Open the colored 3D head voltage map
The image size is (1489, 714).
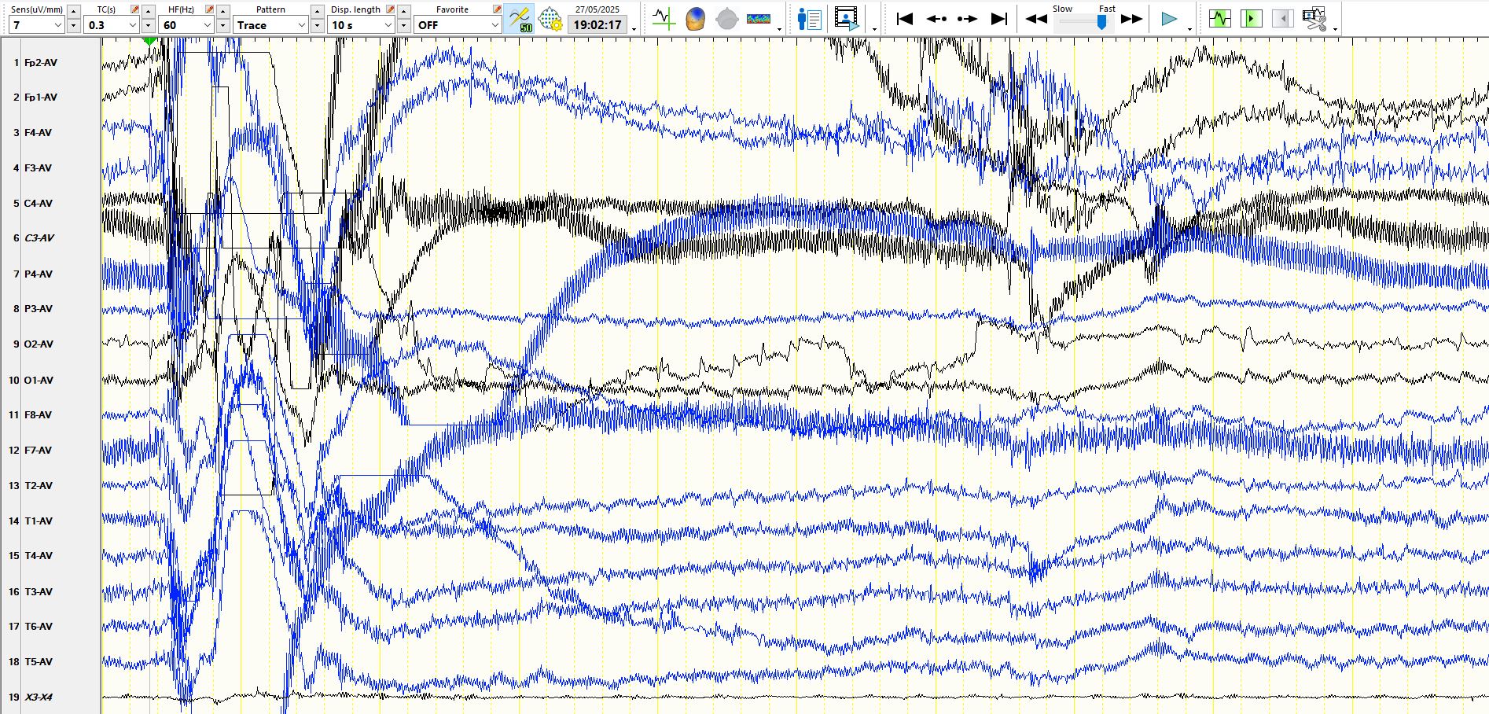pyautogui.click(x=695, y=18)
